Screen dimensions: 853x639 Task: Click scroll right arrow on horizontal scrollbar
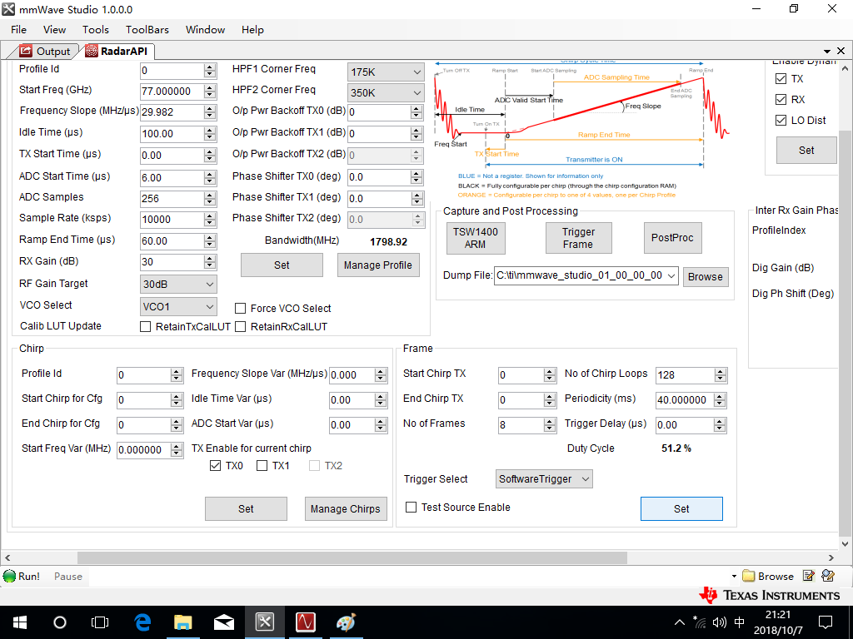click(831, 558)
